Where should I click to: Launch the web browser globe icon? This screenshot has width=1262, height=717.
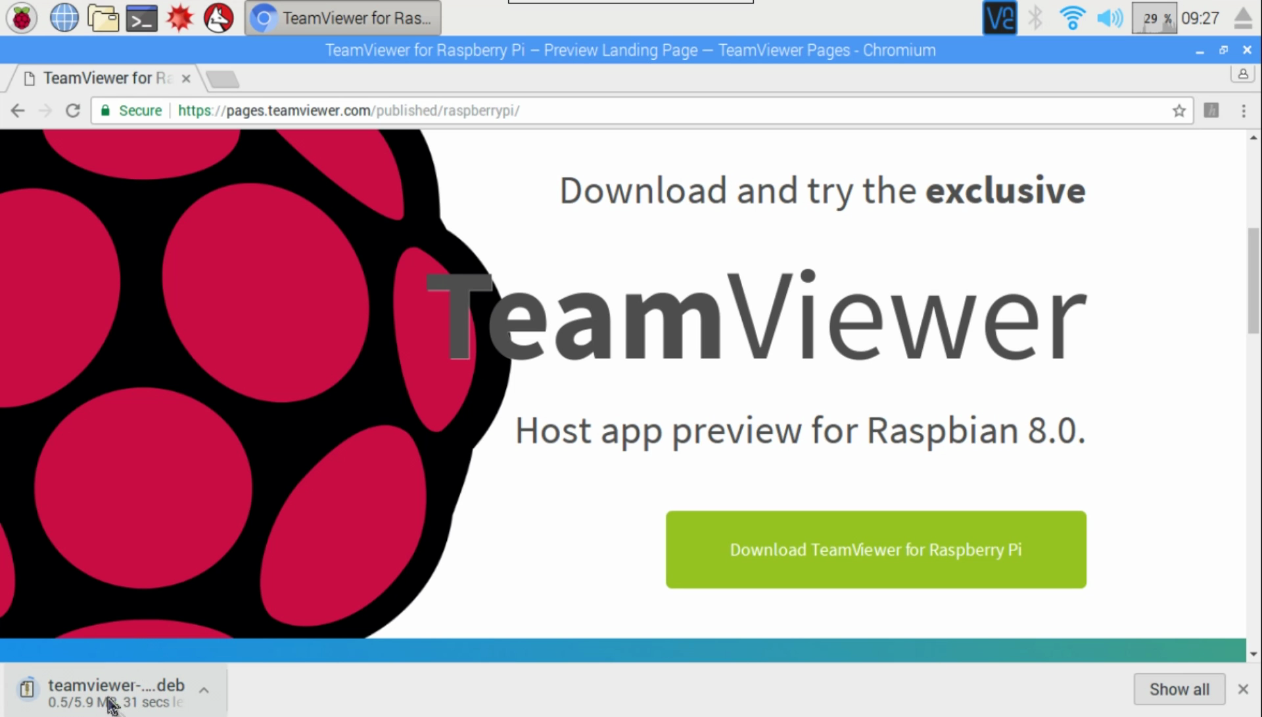click(x=64, y=18)
